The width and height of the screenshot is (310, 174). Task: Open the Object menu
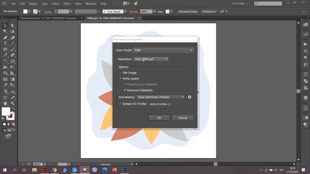[33, 4]
